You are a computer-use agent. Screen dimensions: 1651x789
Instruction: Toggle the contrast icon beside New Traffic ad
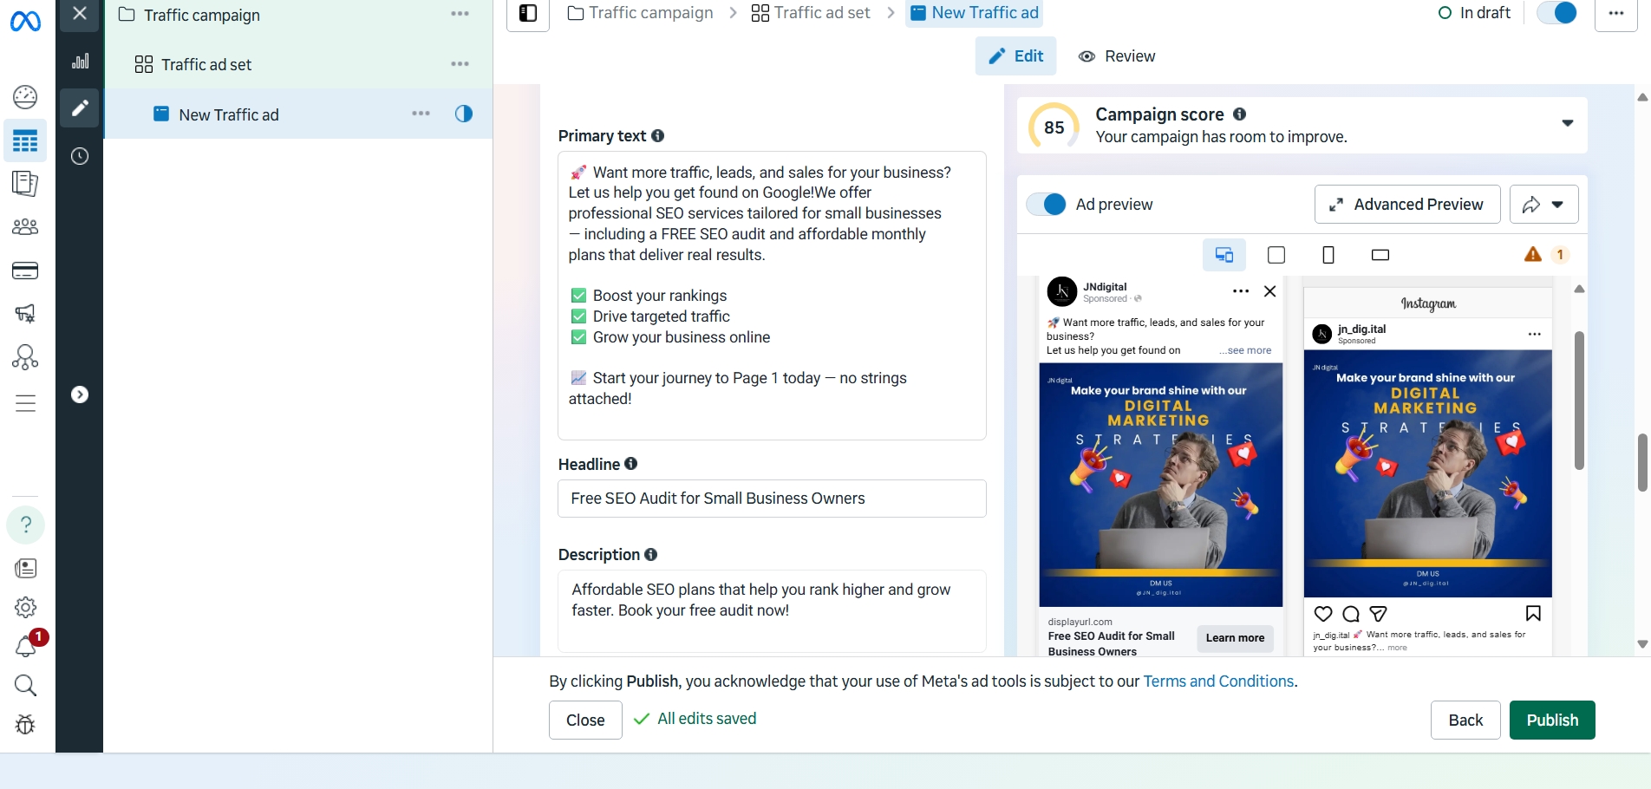click(464, 114)
